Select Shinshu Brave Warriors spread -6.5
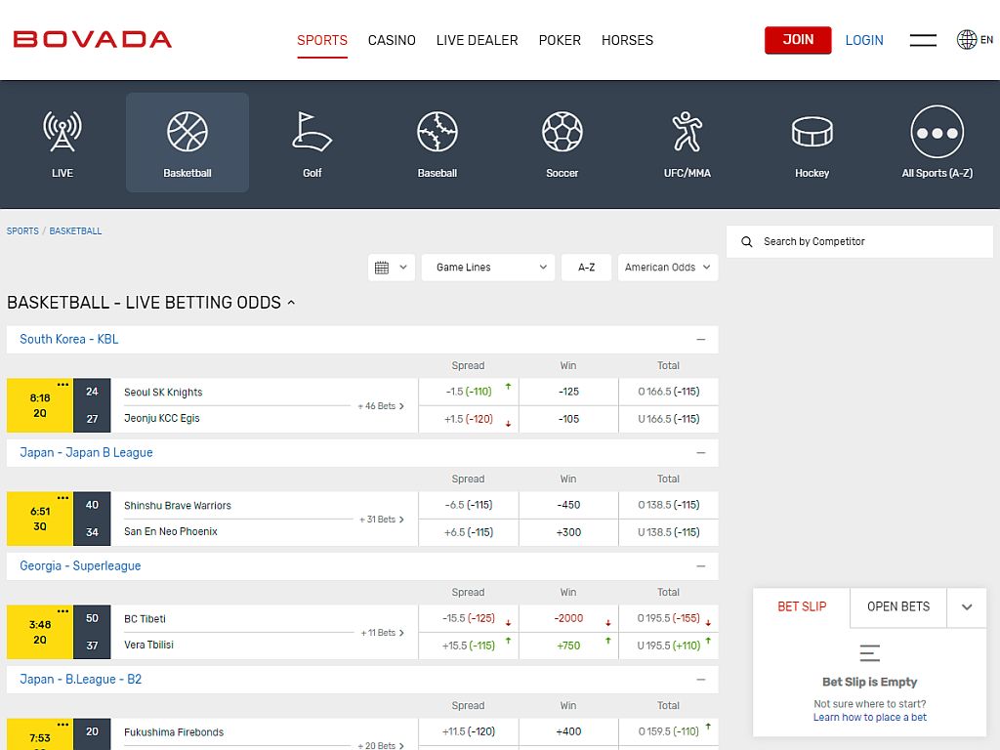 click(469, 505)
